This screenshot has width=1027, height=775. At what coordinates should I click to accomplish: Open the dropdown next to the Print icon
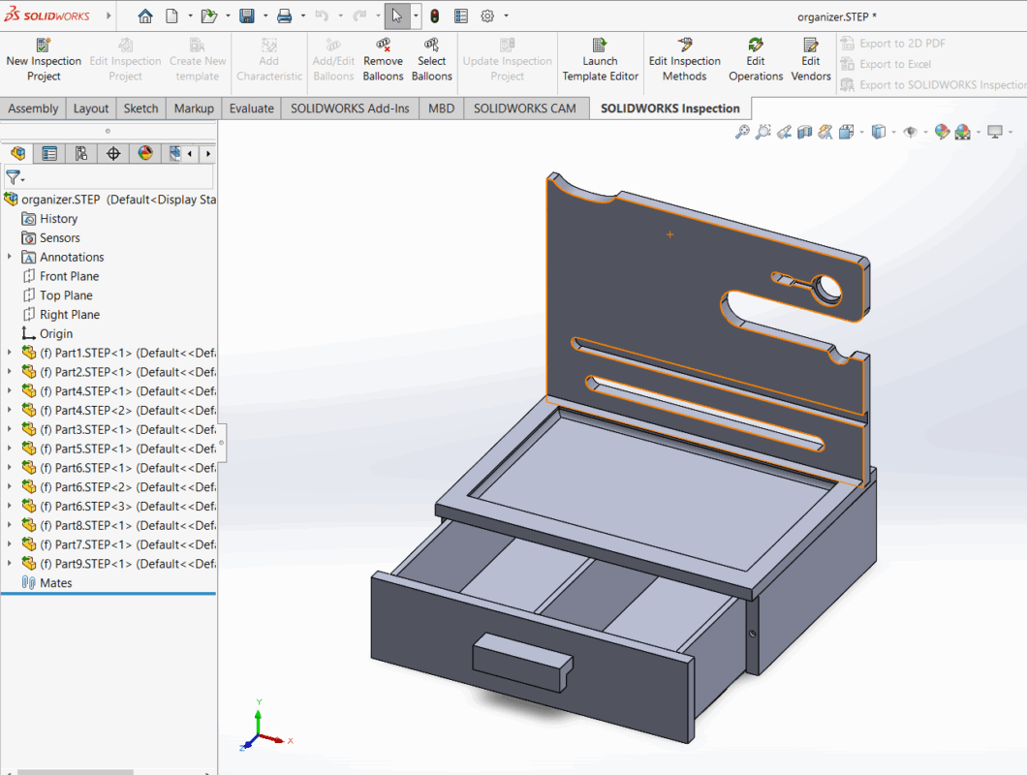coord(302,15)
